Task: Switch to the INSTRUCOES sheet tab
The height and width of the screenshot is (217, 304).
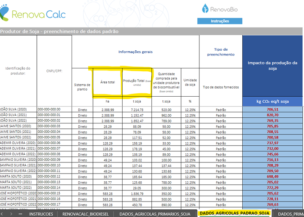Action: pyautogui.click(x=41, y=214)
